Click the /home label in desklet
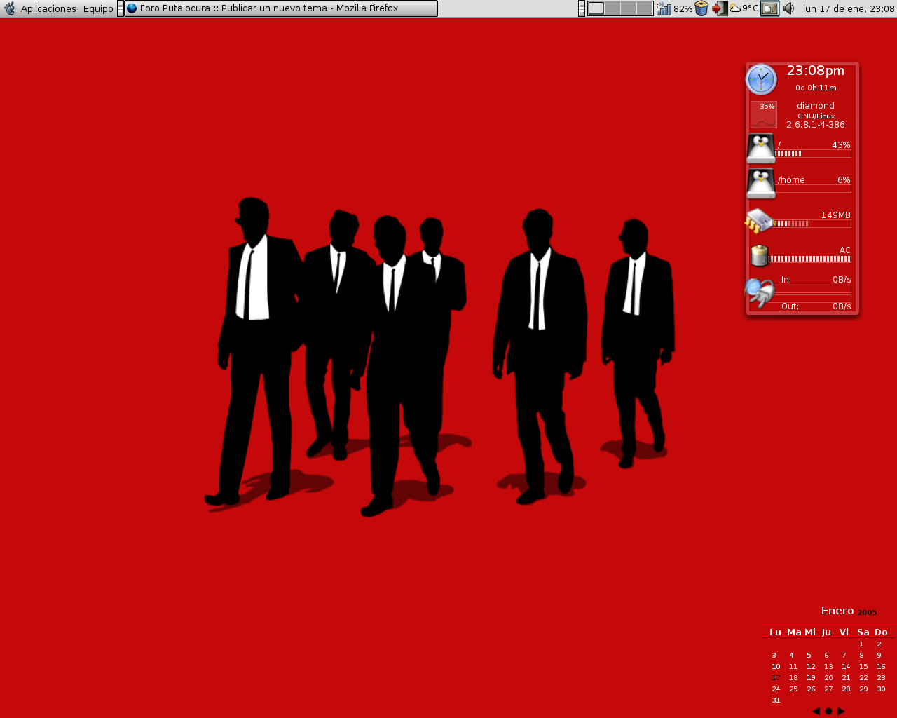The height and width of the screenshot is (718, 897). (791, 180)
